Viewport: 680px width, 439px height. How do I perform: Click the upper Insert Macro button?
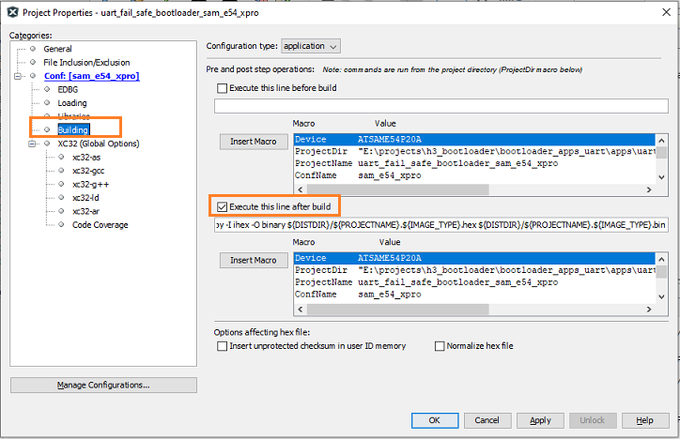254,142
